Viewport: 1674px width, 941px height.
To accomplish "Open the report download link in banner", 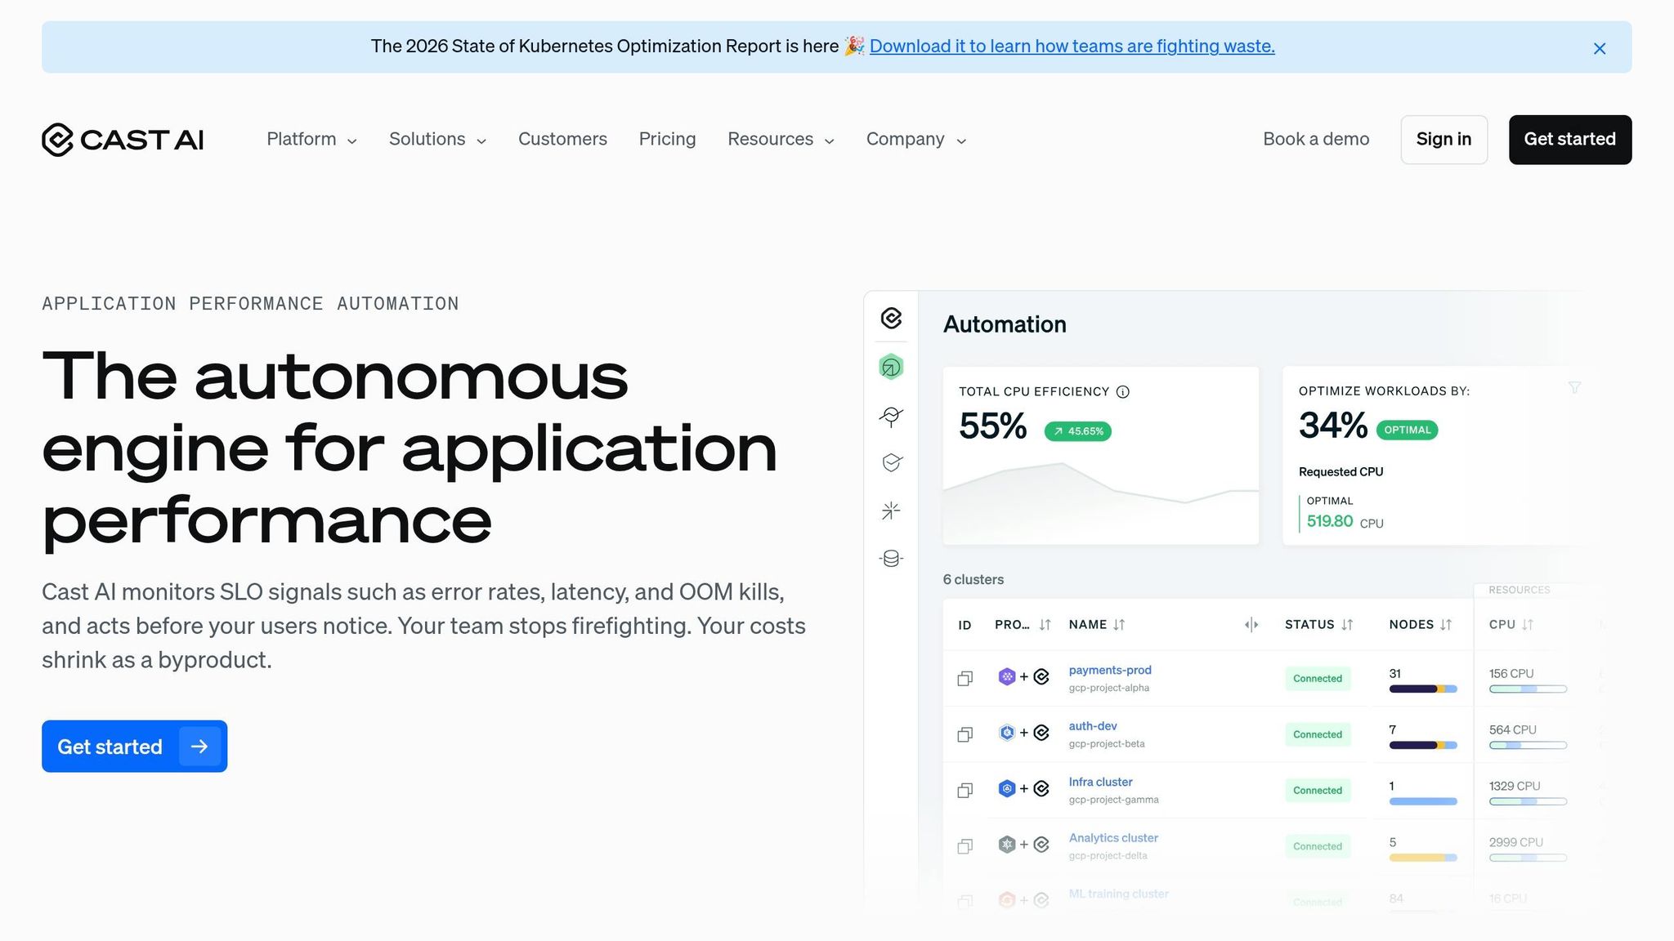I will tap(1072, 47).
